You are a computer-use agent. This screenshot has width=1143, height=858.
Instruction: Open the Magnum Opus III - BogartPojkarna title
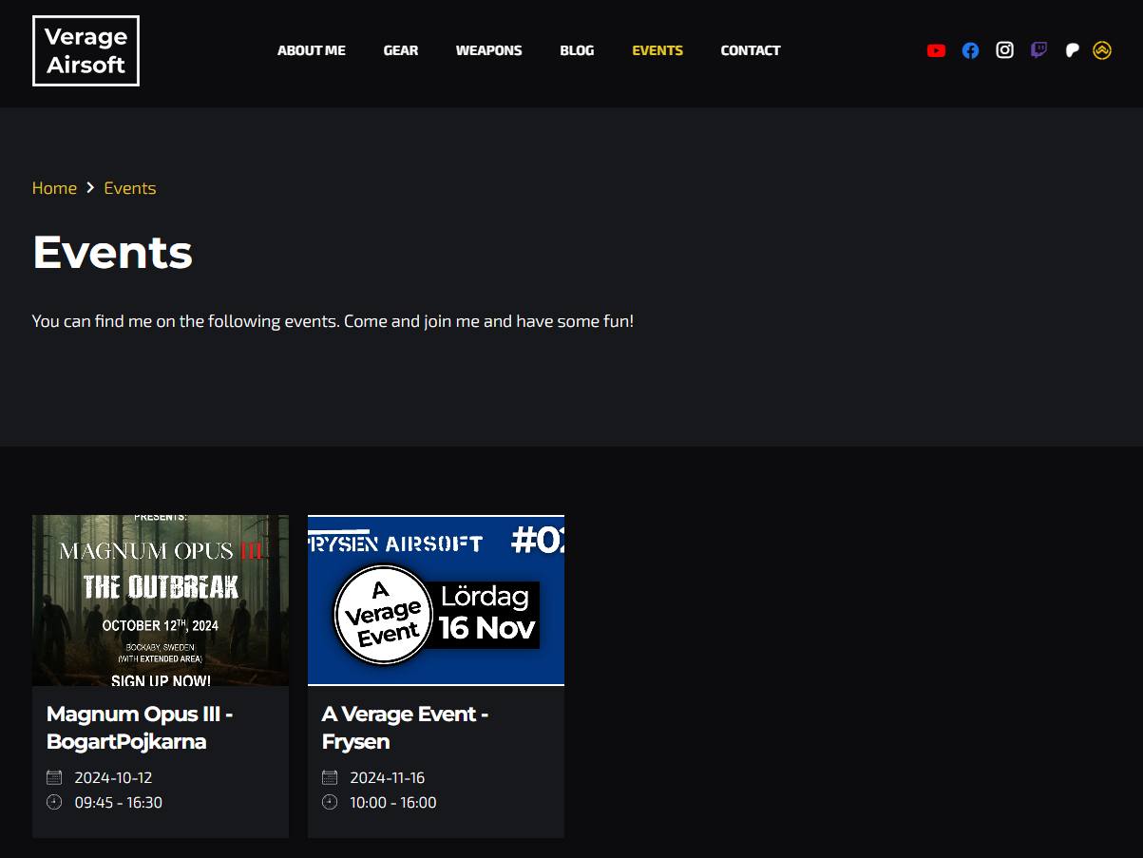coord(140,728)
